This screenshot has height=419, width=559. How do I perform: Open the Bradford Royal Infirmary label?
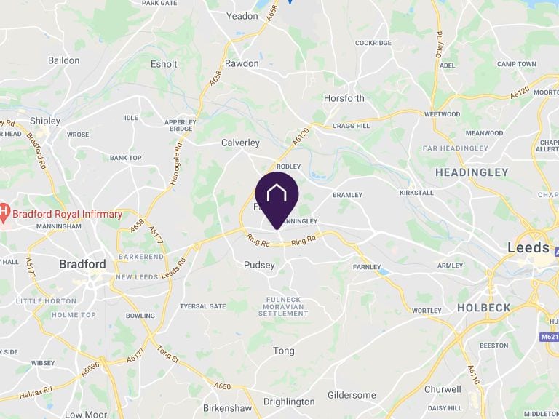[68, 214]
